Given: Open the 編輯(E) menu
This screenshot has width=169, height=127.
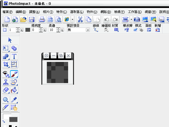Looking at the screenshot, I should 21,12.
